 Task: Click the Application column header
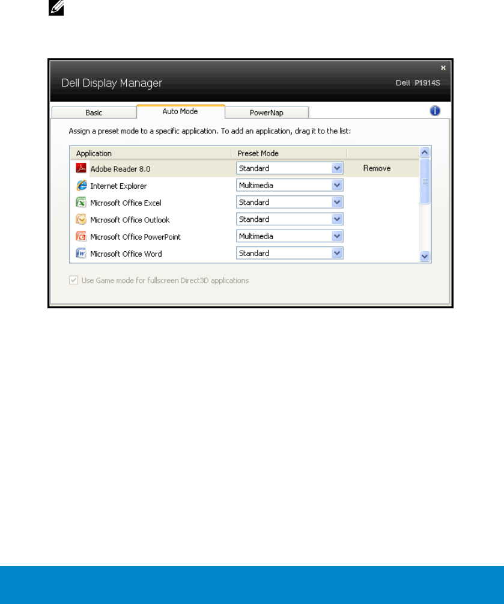(151, 153)
